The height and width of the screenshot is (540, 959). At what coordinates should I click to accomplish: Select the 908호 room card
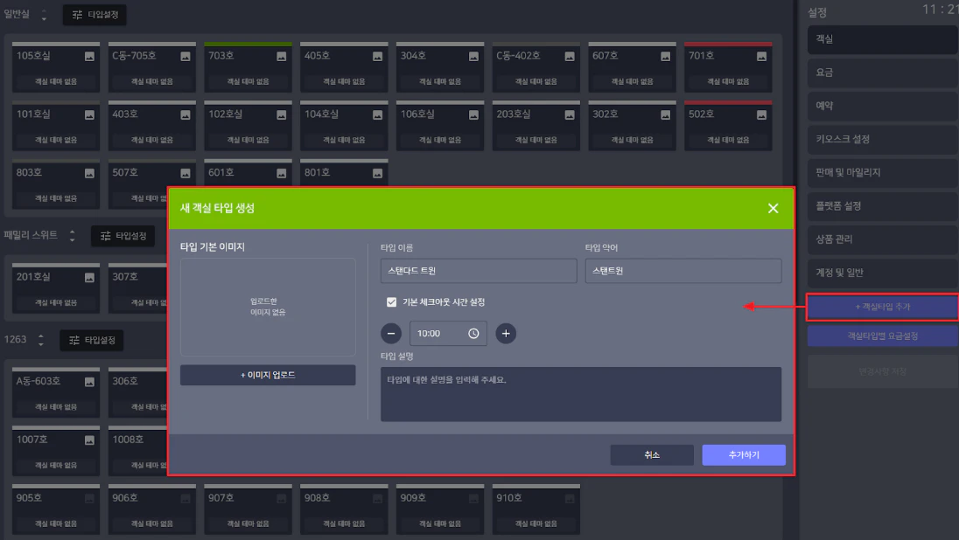click(x=344, y=510)
